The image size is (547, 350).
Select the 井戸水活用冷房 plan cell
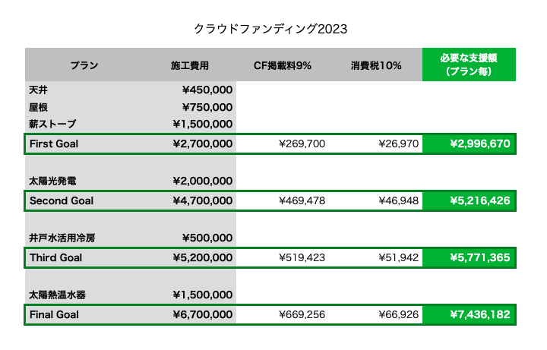click(x=62, y=238)
